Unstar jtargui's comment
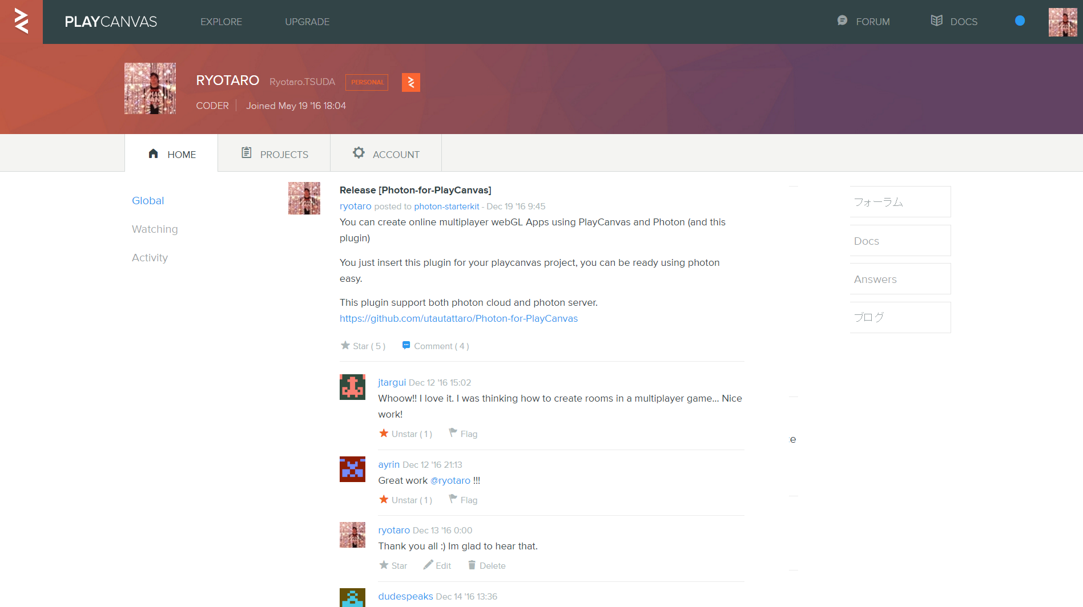Screen dimensions: 1083x607 tap(405, 434)
